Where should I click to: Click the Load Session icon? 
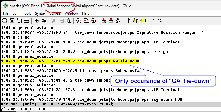click(103, 21)
